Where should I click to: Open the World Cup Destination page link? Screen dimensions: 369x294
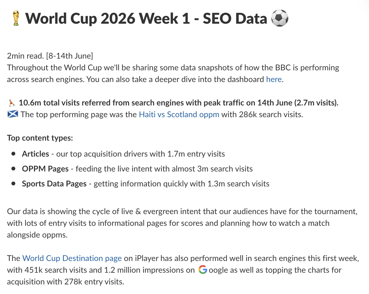tap(72, 258)
